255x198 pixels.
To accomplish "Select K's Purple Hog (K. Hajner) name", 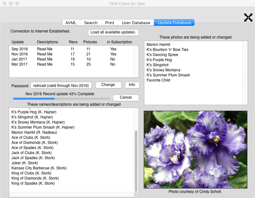I will point(34,112).
